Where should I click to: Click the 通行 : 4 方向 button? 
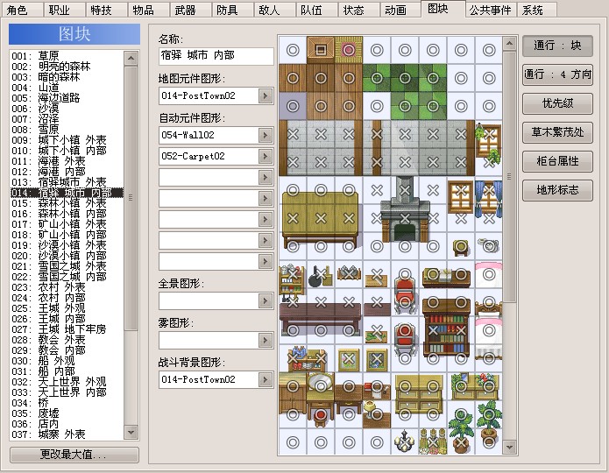557,74
